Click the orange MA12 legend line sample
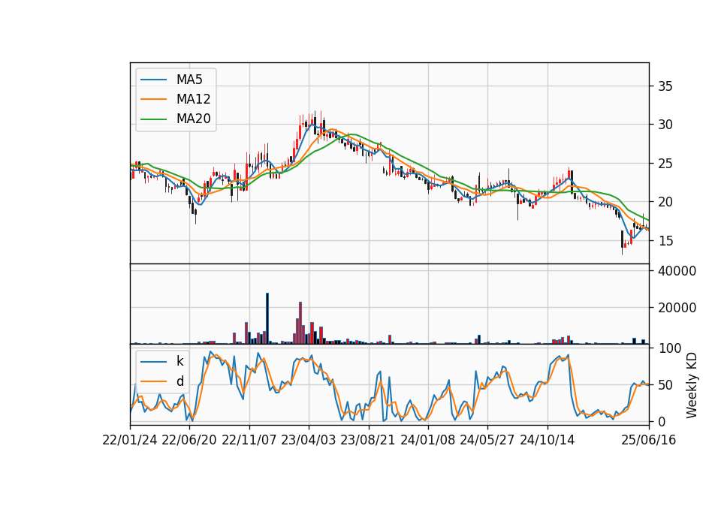 (x=153, y=99)
